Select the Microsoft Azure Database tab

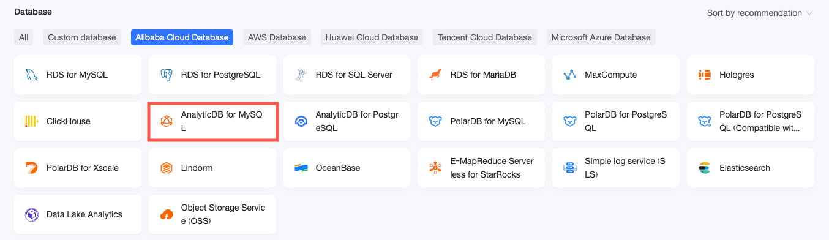601,37
